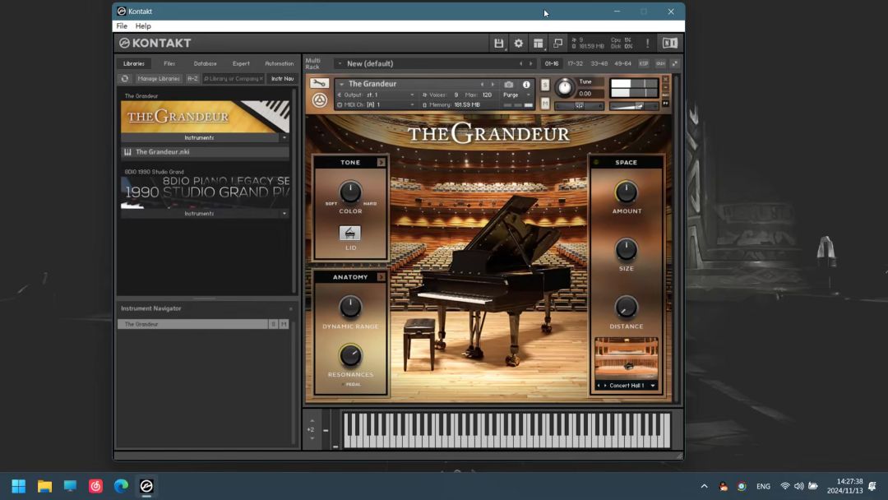Click the instrument info 'i' icon

tap(526, 85)
